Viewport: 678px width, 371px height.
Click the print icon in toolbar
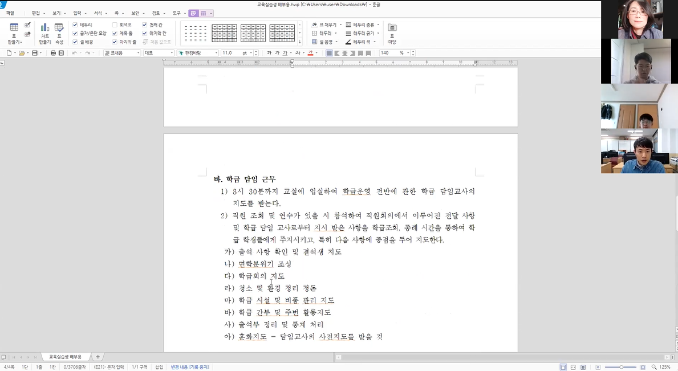(x=53, y=53)
